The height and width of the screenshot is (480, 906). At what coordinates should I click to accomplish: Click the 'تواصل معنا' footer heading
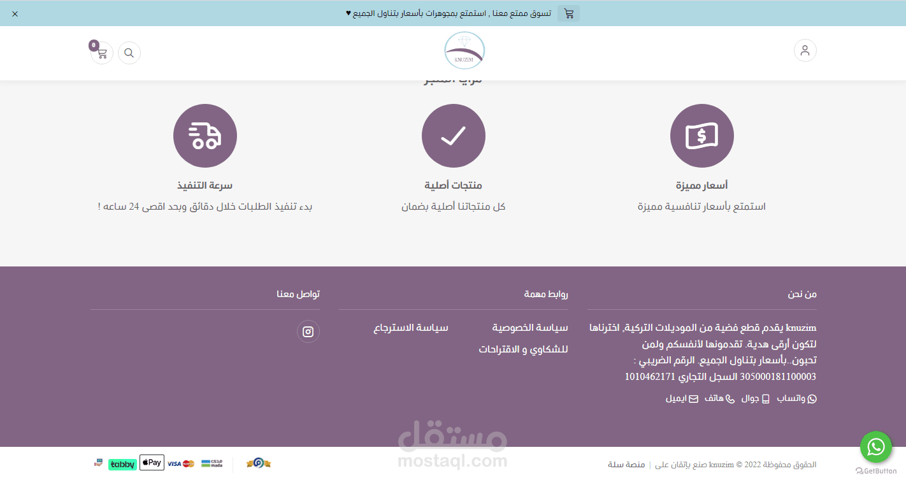tap(298, 294)
